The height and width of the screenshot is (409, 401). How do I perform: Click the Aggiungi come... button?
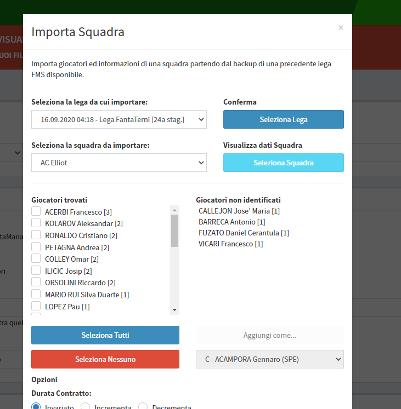coord(270,335)
